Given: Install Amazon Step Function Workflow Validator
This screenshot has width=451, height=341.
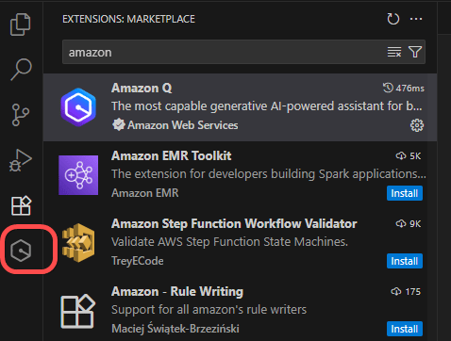Looking at the screenshot, I should (x=405, y=261).
